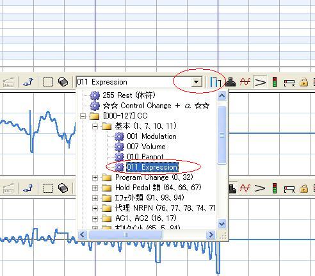Click the blue bar graph icon in upper toolbar
Screen dimensions: 315x276
pos(215,82)
